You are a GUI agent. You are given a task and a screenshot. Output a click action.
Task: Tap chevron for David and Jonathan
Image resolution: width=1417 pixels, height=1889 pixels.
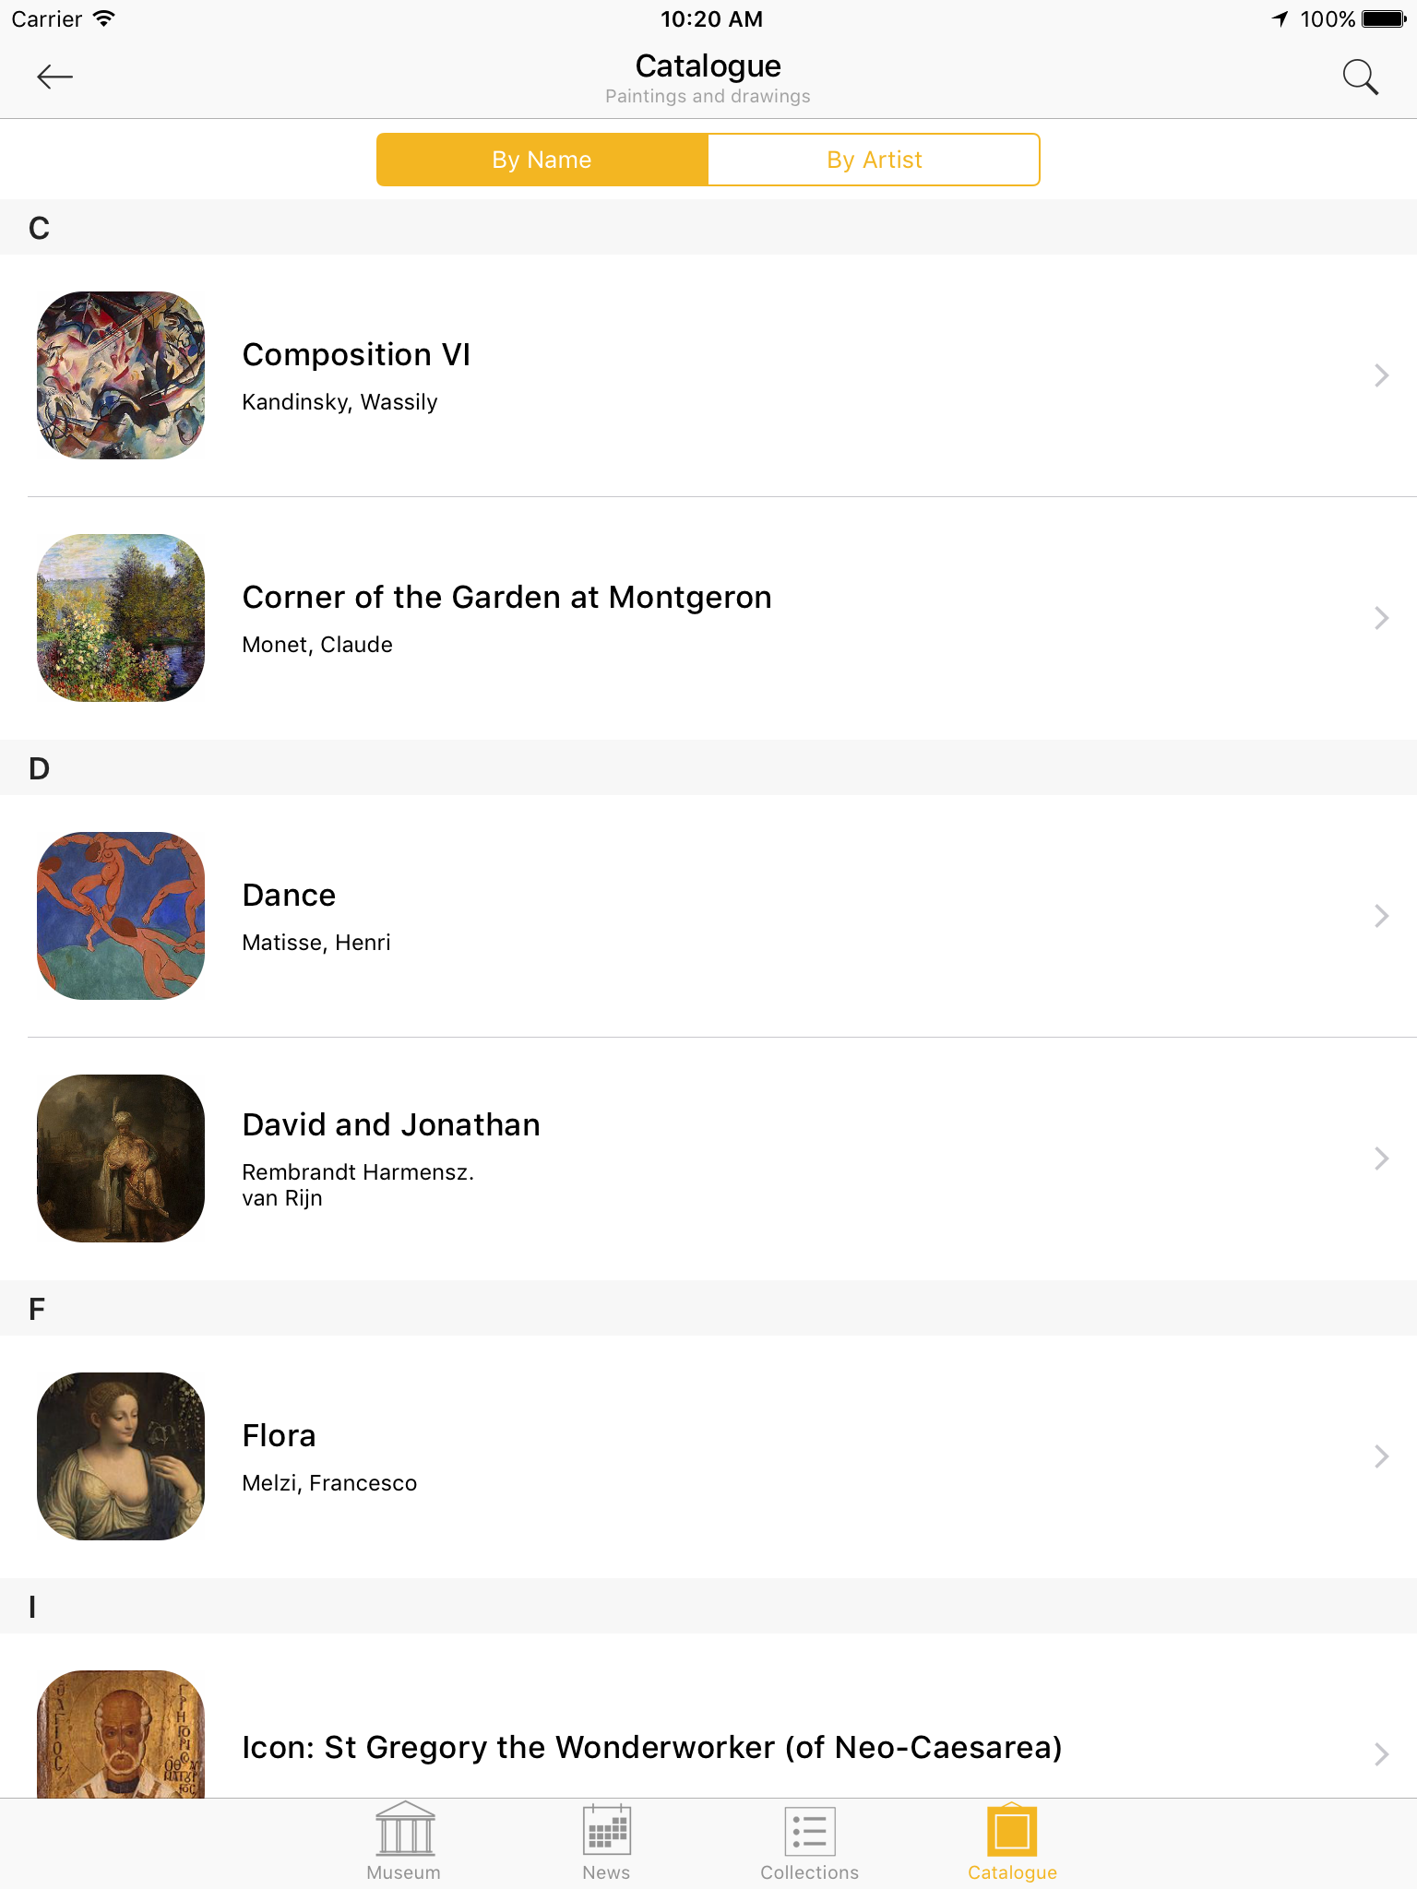[1381, 1158]
